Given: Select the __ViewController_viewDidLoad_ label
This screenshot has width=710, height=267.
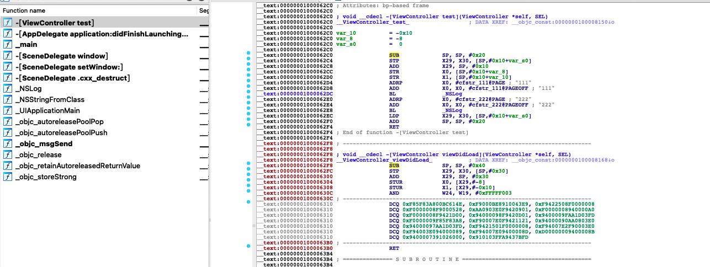Looking at the screenshot, I should (384, 160).
